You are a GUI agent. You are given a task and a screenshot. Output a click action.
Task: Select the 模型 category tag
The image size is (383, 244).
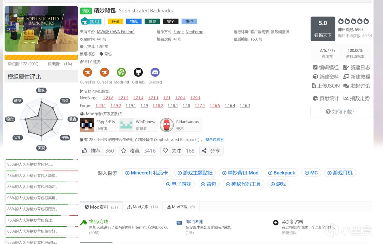tap(189, 22)
